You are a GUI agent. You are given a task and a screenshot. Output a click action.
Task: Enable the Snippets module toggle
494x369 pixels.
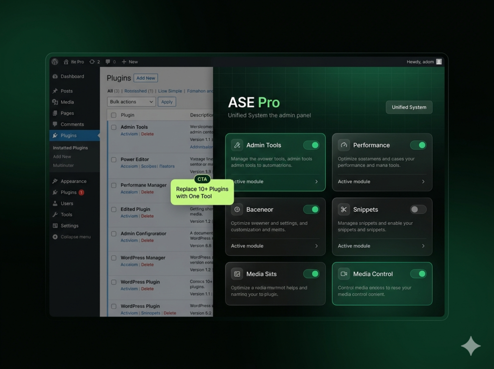[x=418, y=209]
